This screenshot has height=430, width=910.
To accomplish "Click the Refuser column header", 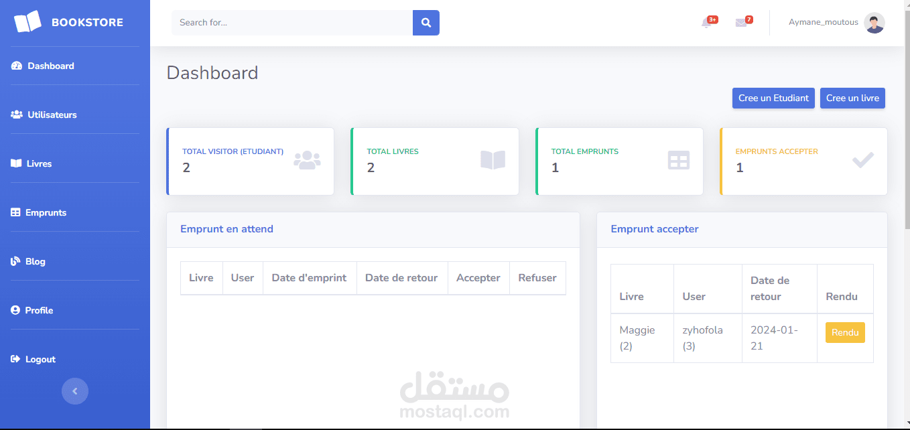I will (537, 278).
